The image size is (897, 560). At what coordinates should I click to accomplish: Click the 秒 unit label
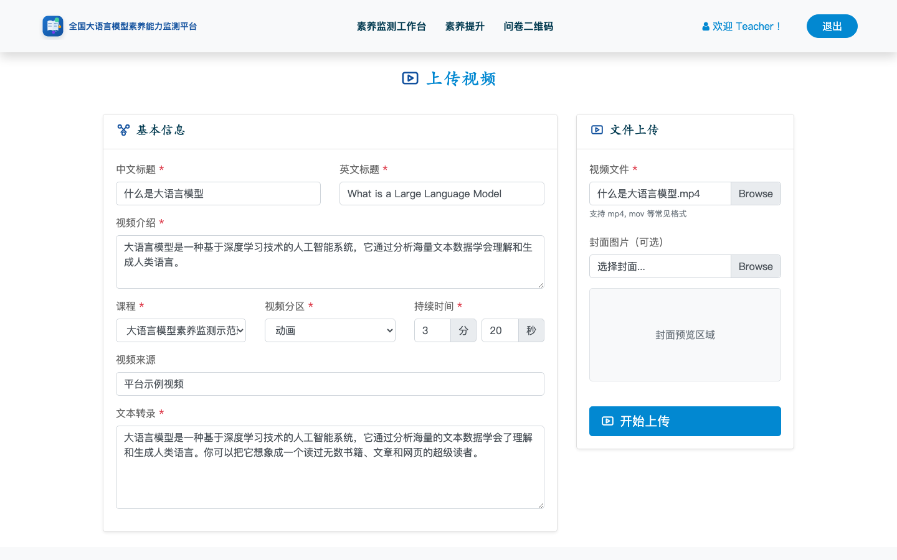[531, 330]
